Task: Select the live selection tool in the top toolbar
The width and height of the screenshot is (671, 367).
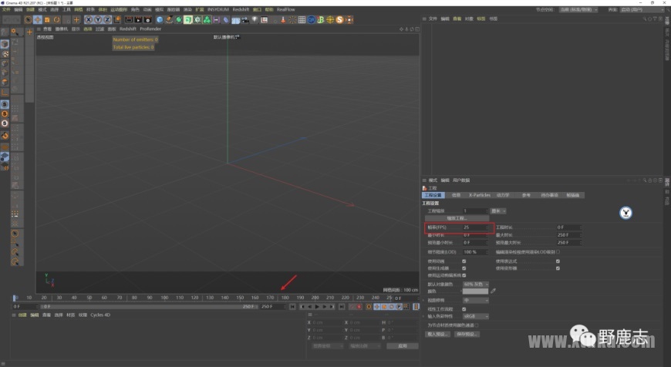Action: click(x=29, y=20)
